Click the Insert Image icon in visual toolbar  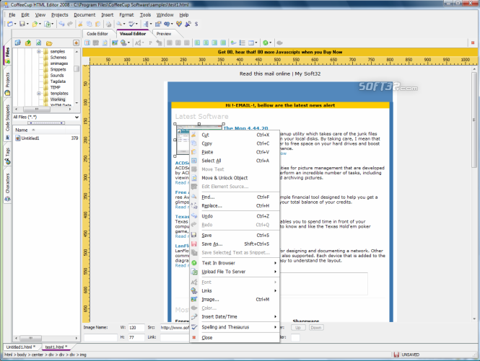pyautogui.click(x=115, y=43)
